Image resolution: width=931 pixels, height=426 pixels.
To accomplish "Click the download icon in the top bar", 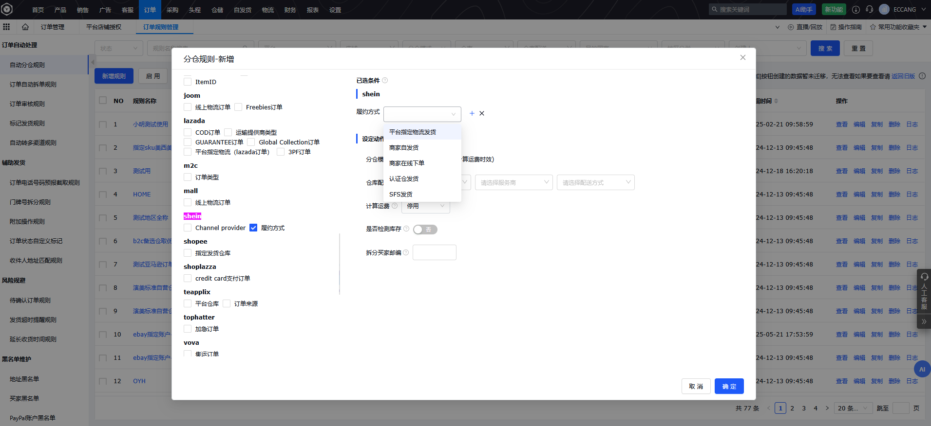I will (x=855, y=10).
